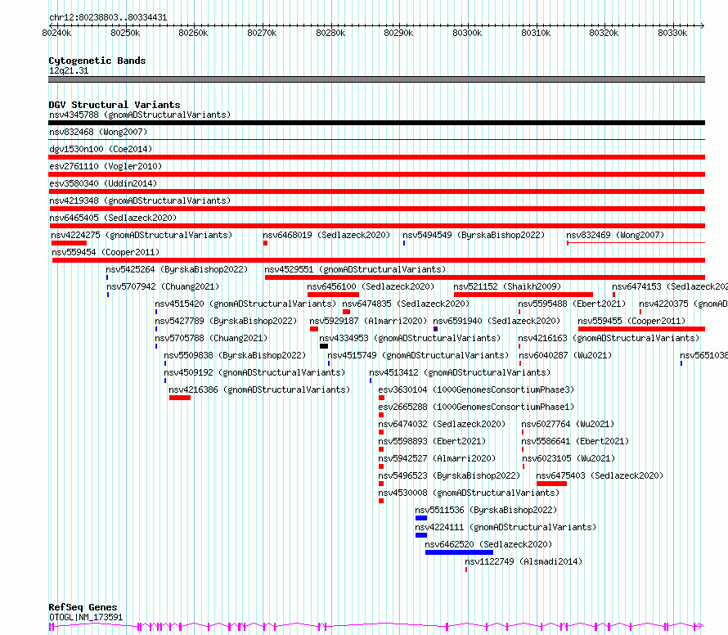Click nsv4509192 gnomAD variant label
This screenshot has height=635, width=728.
pos(254,372)
